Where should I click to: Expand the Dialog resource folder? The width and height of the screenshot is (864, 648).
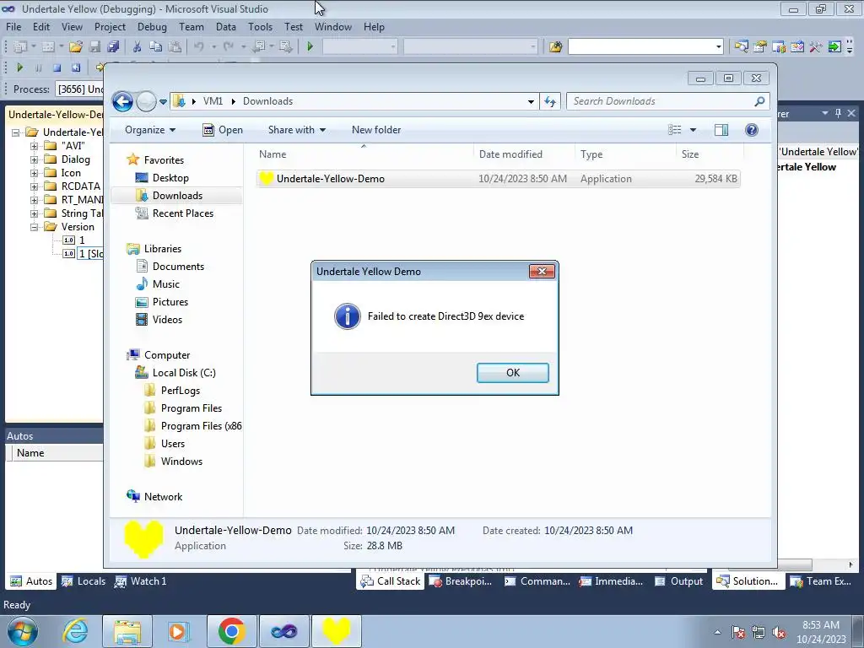coord(34,159)
